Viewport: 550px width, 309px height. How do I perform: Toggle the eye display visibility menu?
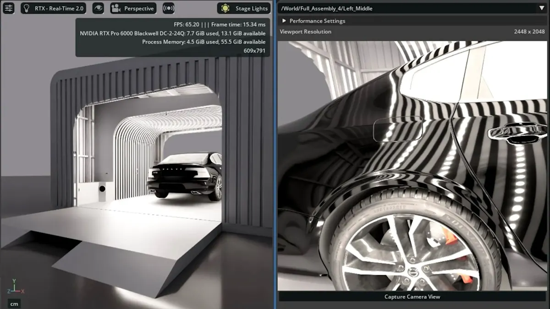point(98,8)
